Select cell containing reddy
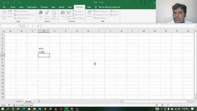 (x=44, y=52)
